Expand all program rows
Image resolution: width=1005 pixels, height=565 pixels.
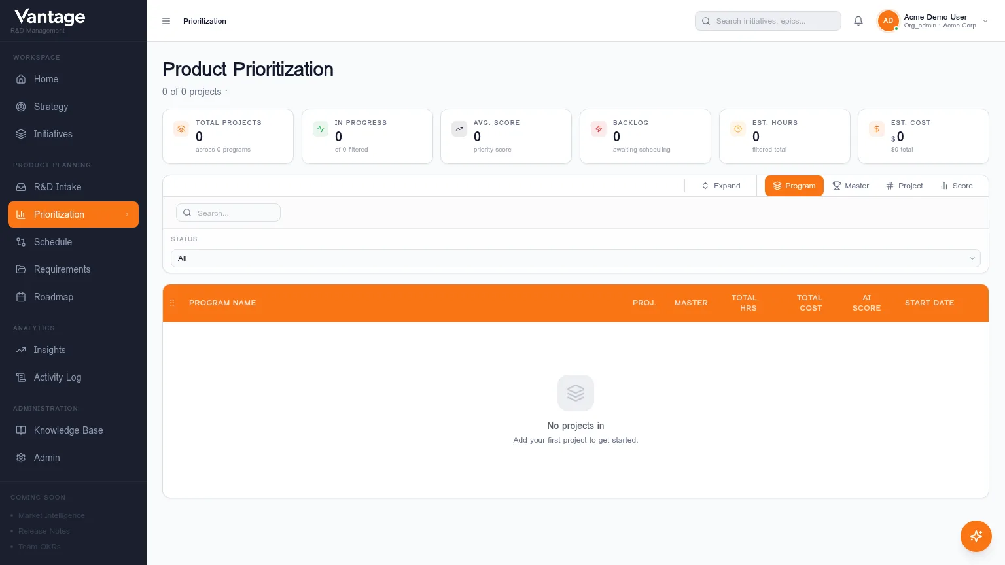coord(721,186)
